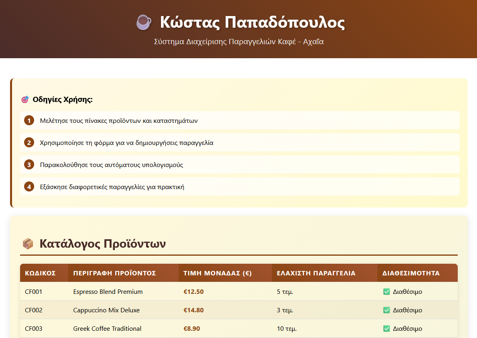Click the coffee cup icon in header
The image size is (477, 338).
pyautogui.click(x=144, y=22)
